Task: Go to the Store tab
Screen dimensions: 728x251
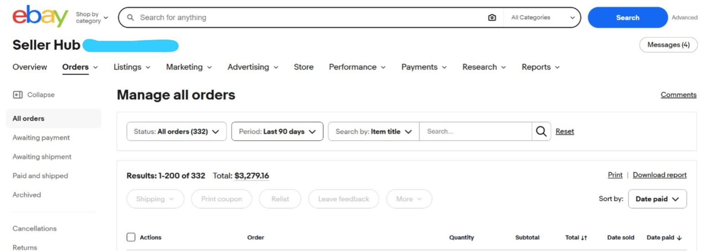Action: point(304,67)
